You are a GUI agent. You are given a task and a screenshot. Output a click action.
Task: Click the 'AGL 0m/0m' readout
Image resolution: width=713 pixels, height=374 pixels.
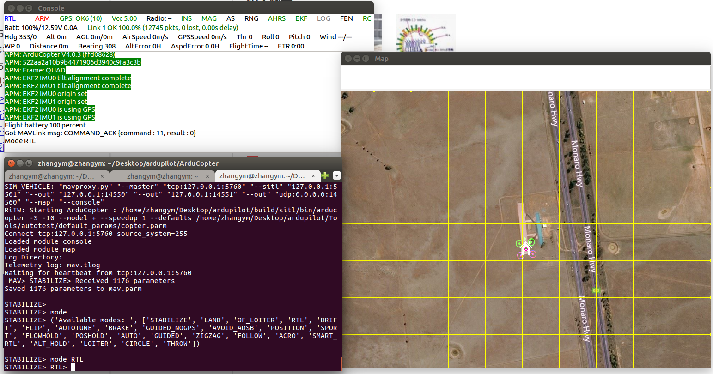(x=94, y=37)
